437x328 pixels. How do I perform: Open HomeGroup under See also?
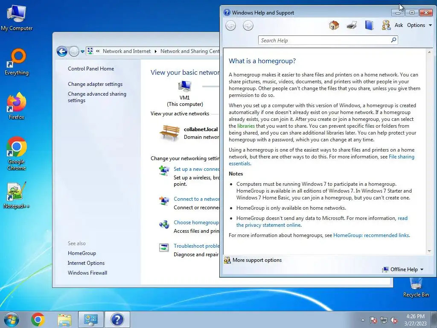click(82, 253)
